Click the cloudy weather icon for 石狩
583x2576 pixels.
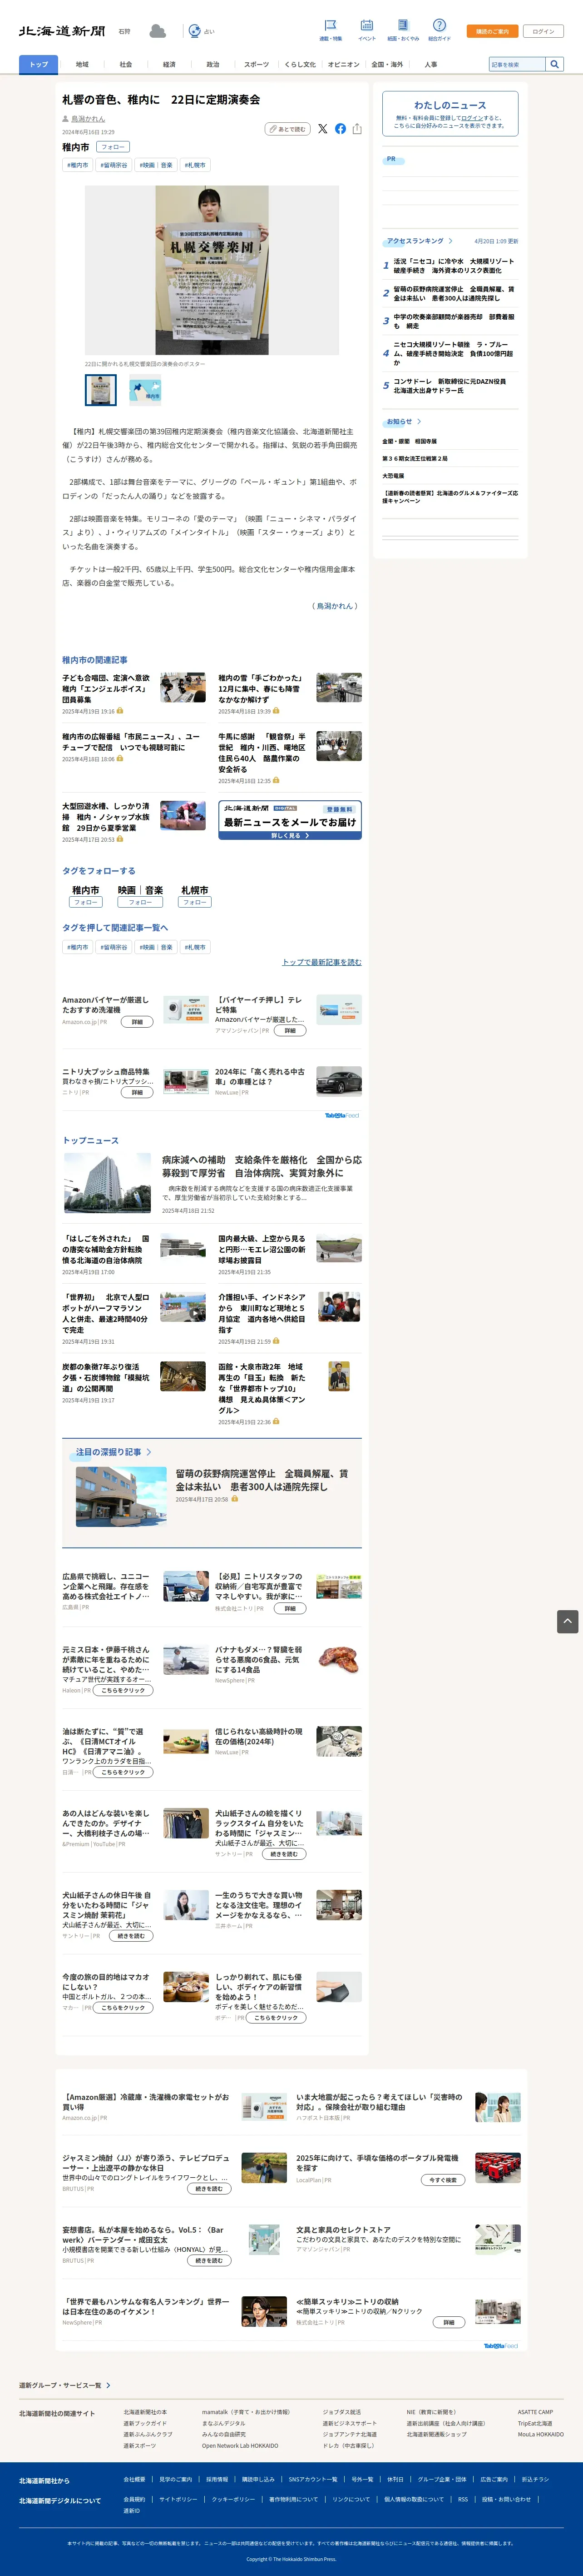(x=157, y=31)
